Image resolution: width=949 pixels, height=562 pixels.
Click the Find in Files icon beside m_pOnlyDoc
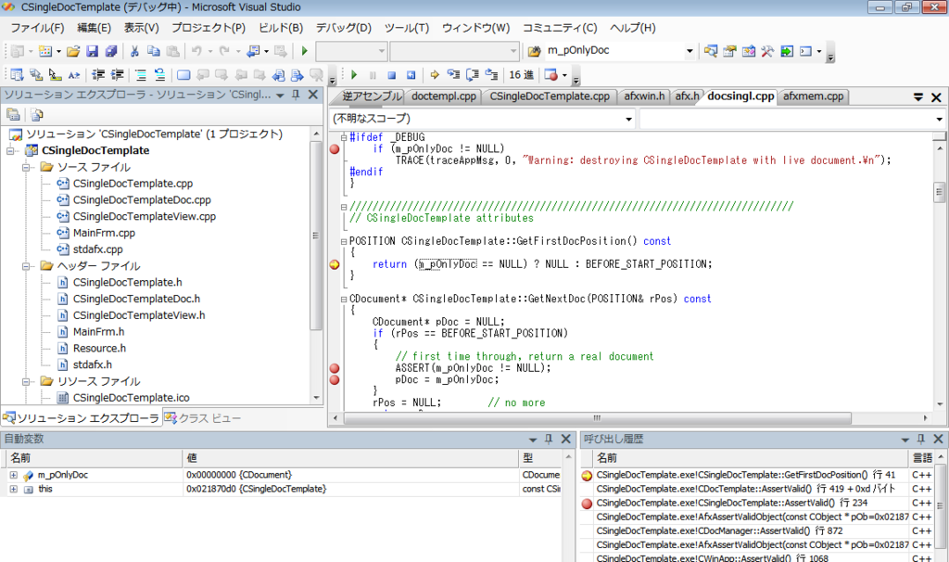pos(534,52)
